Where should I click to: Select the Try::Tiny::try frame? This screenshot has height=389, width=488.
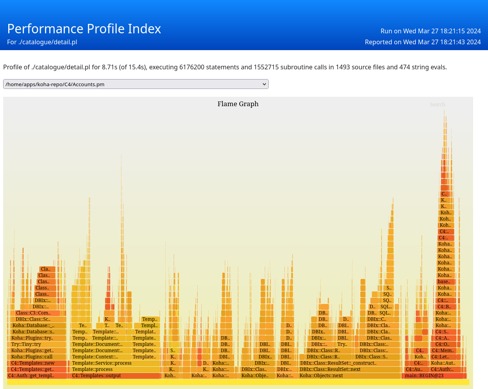point(36,344)
